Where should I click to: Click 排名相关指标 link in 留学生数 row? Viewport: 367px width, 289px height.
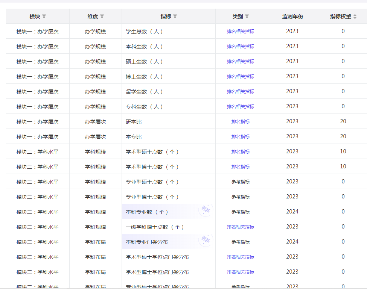[241, 92]
